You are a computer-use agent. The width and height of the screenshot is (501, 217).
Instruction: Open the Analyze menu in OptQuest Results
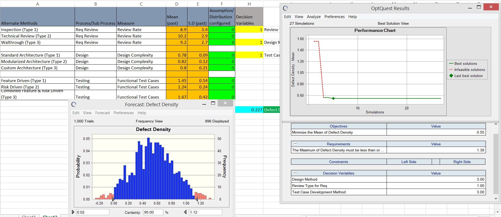click(x=314, y=17)
